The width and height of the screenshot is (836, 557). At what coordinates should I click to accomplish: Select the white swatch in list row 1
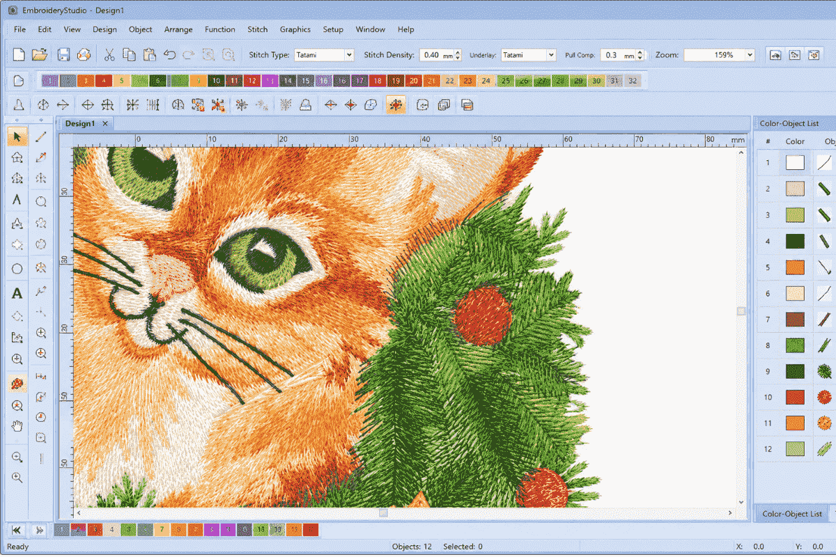(x=795, y=163)
